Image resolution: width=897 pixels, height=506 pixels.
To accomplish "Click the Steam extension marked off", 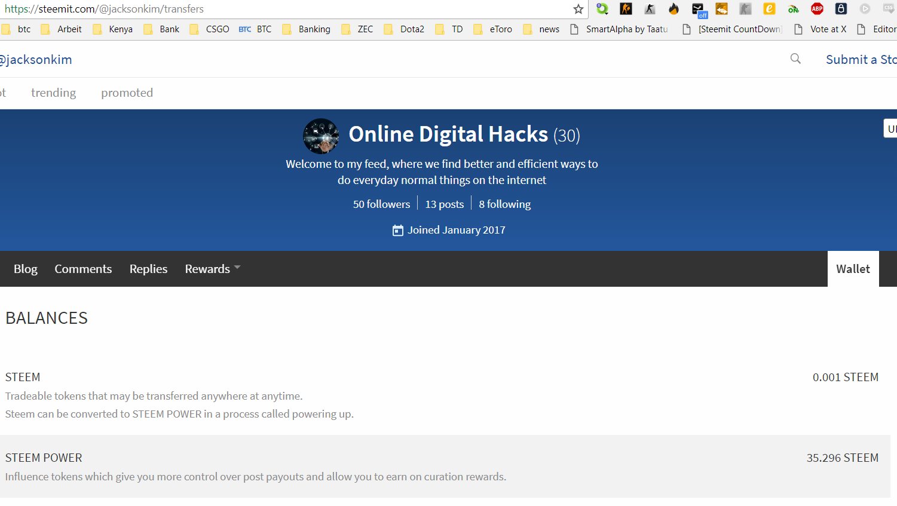I will coord(699,10).
